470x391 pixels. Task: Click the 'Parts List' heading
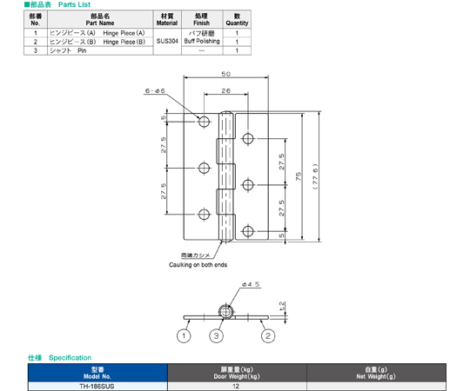pyautogui.click(x=74, y=4)
